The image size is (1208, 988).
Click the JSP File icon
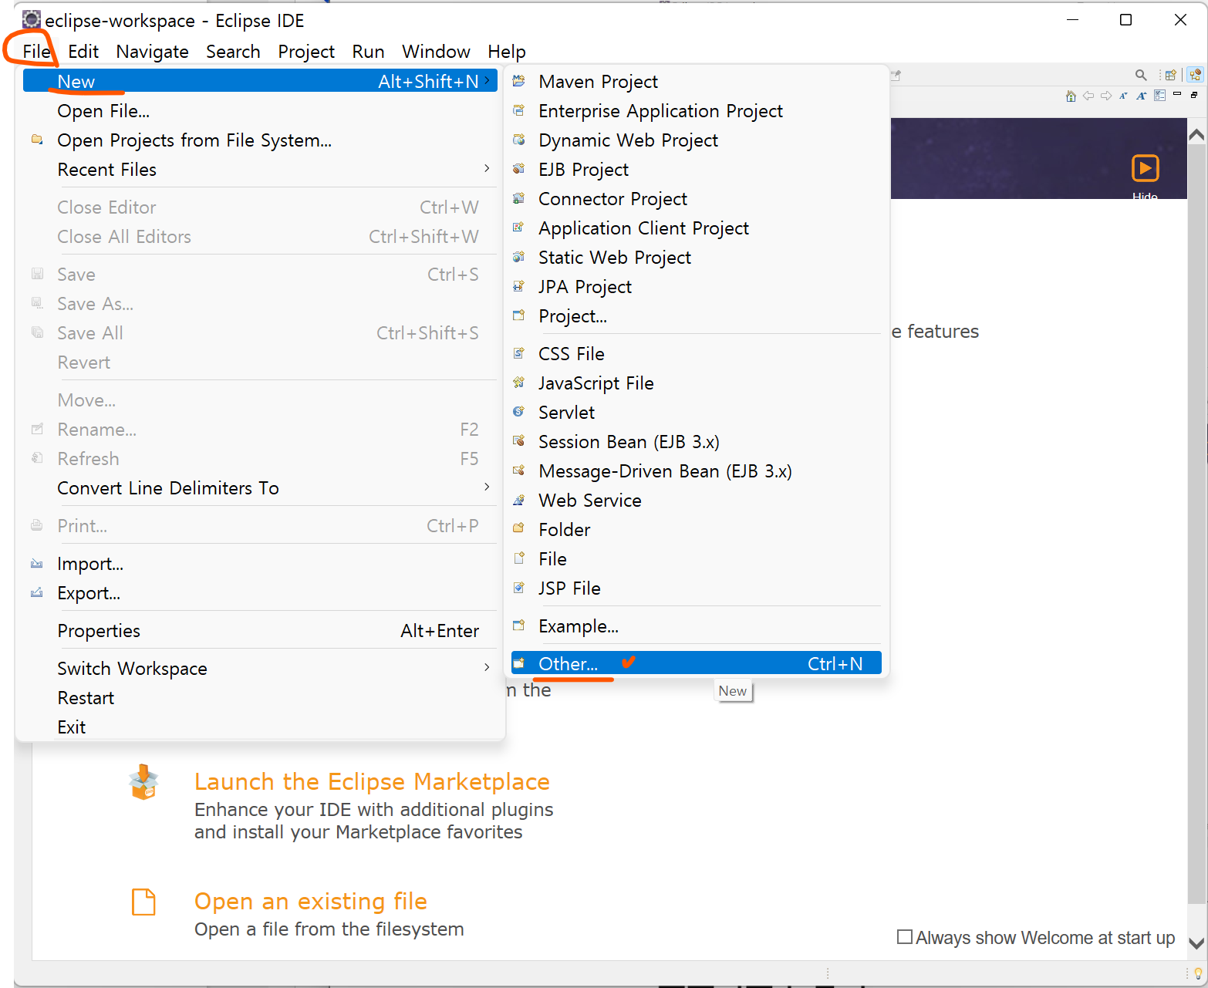[519, 588]
